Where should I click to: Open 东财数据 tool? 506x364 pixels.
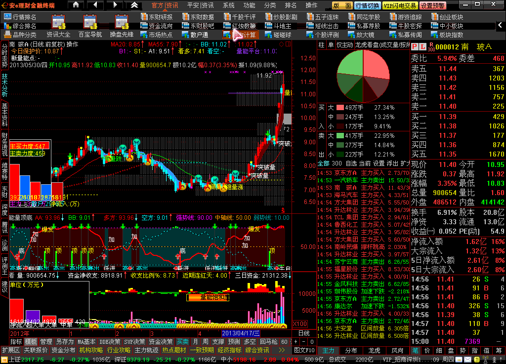click(198, 17)
